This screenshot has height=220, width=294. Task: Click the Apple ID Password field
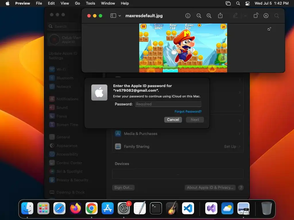pos(168,104)
